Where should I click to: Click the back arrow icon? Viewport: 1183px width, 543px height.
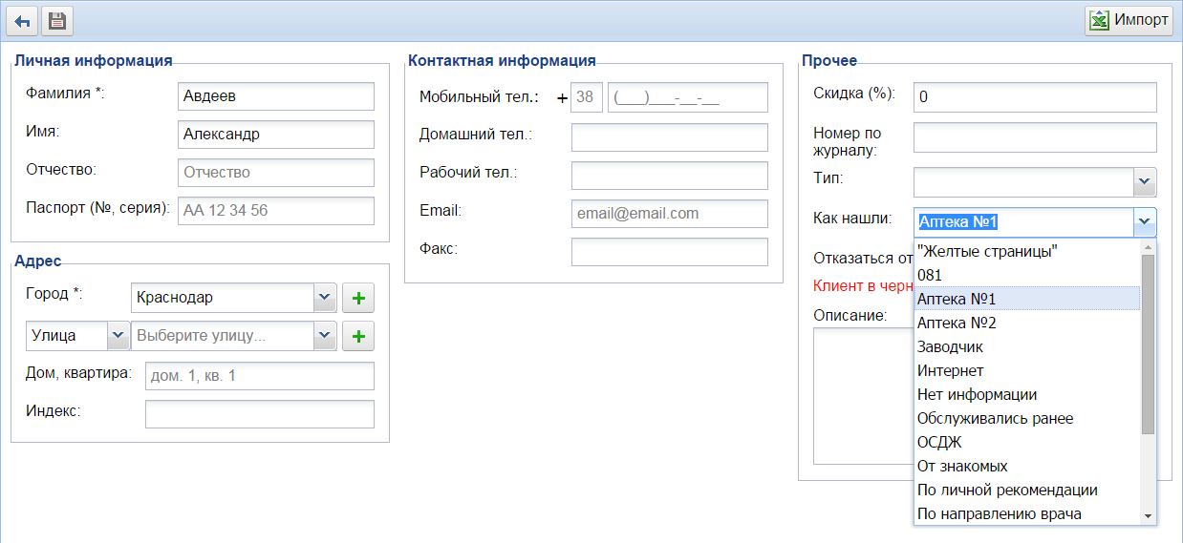[22, 21]
